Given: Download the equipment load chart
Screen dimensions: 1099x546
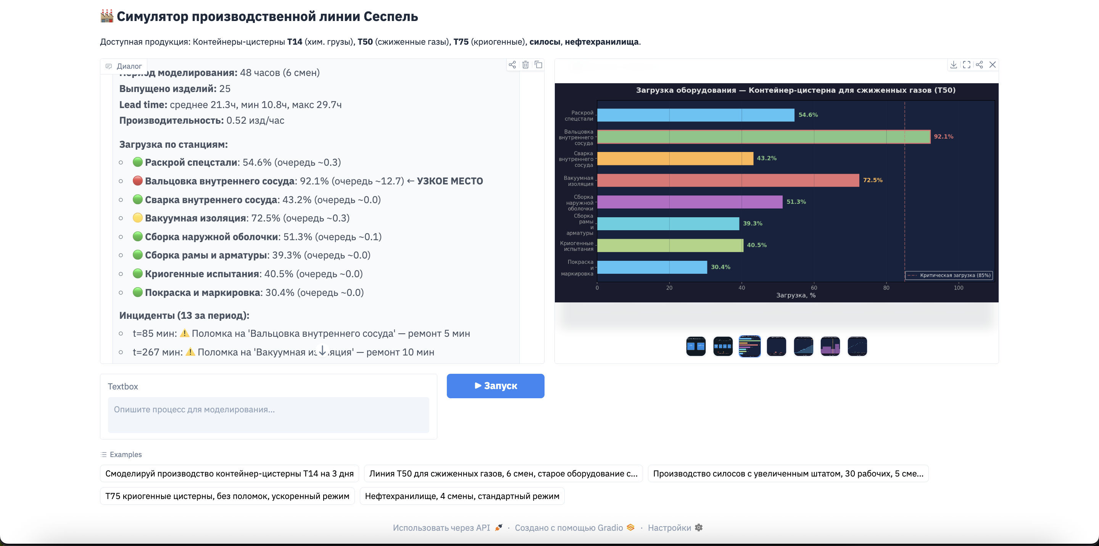Looking at the screenshot, I should tap(954, 65).
